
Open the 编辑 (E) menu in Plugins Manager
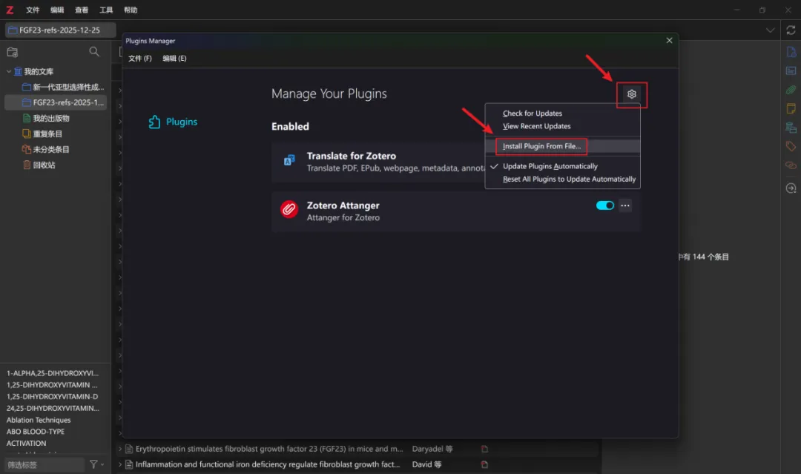click(x=174, y=58)
